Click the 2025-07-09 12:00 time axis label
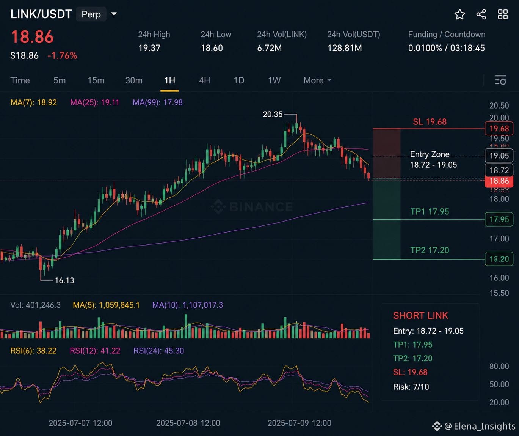 [299, 423]
